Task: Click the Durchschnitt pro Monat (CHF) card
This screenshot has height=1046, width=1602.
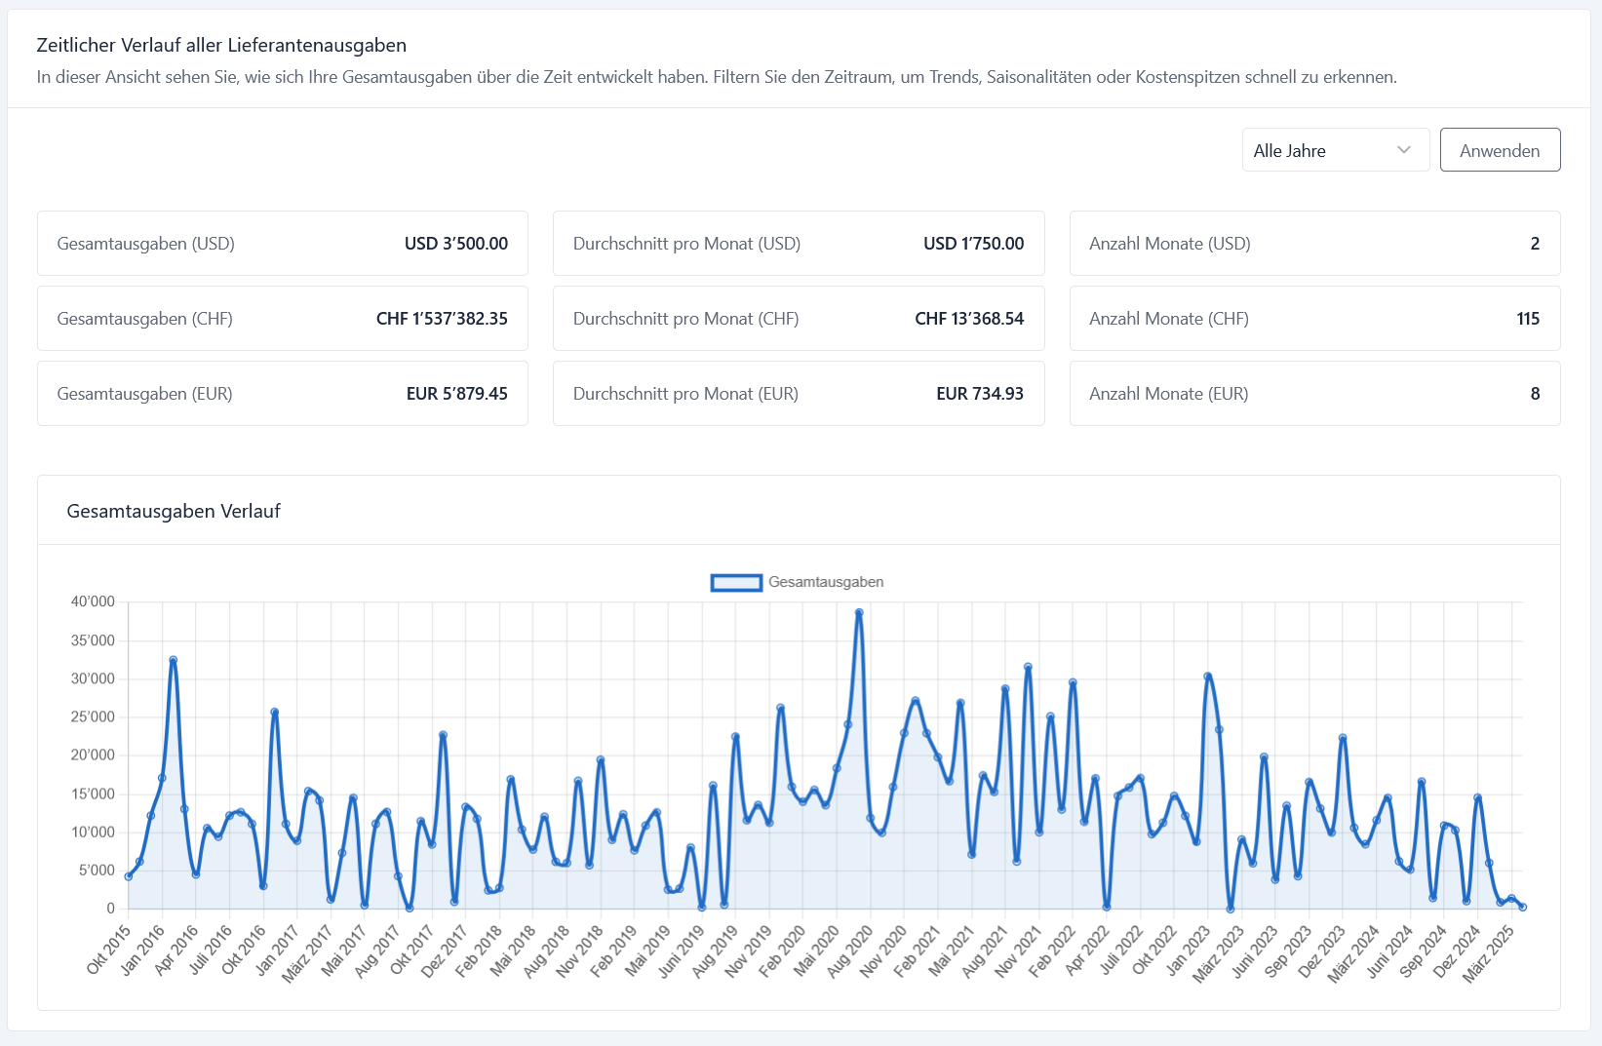Action: (798, 319)
